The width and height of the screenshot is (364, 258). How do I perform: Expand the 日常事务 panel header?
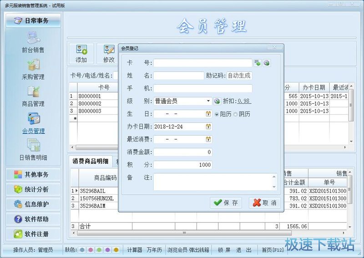33,20
